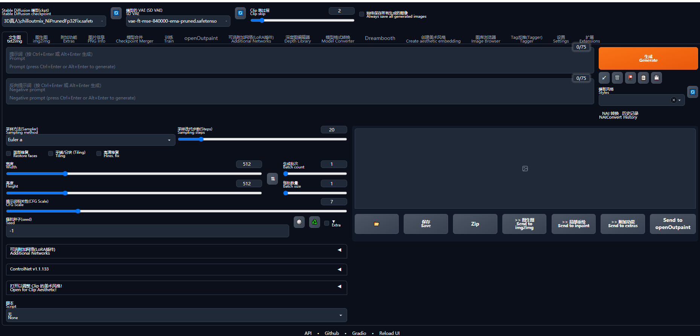
Task: Click the CFG Scale slider handle
Action: [78, 211]
